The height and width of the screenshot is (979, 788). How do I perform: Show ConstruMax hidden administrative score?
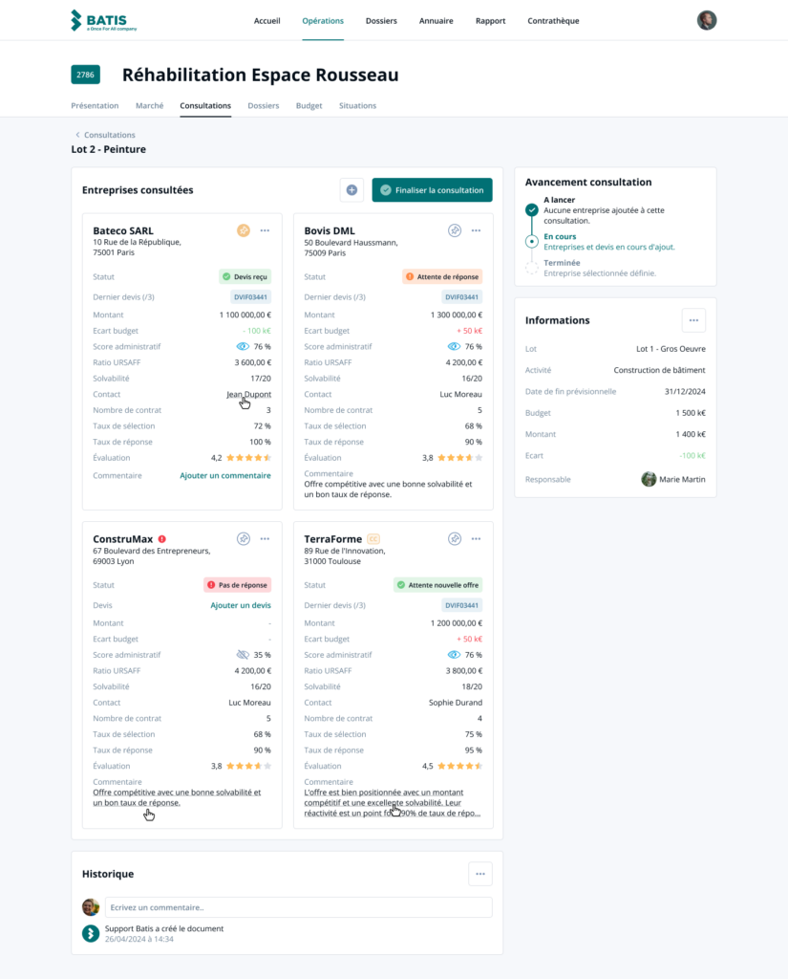(243, 655)
